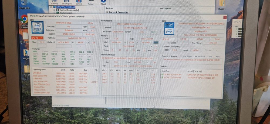Viewport: 270px width, 124px height.
Task: Click the Turbo feature label
Action: click(82, 61)
